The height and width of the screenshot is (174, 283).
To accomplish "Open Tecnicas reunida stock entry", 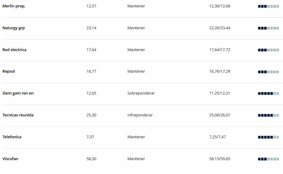I will (x=18, y=115).
